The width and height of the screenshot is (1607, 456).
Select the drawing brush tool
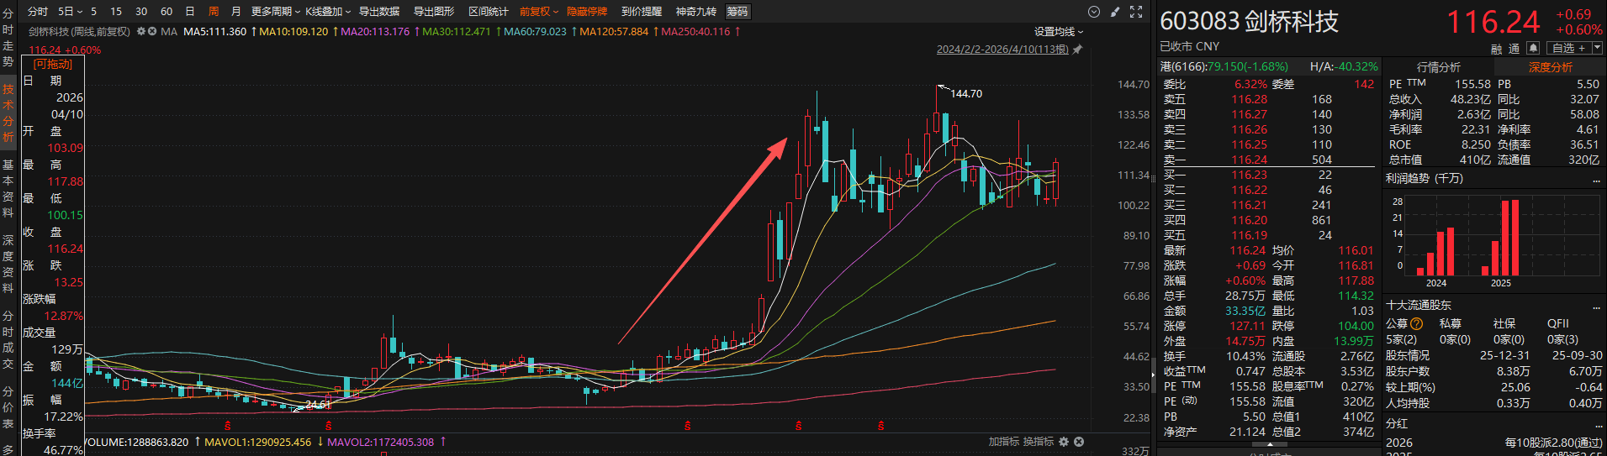1115,12
